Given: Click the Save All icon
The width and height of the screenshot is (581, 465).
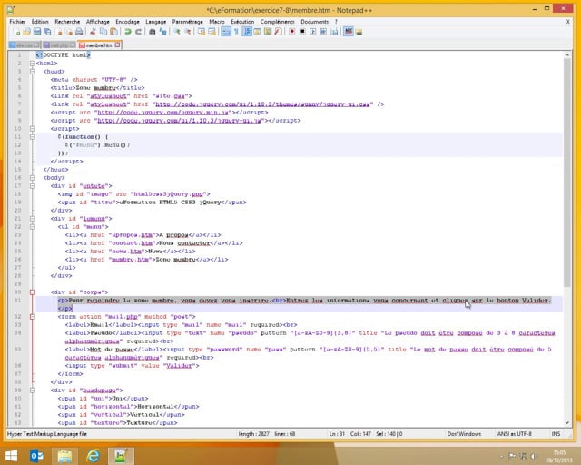Looking at the screenshot, I should pos(48,32).
